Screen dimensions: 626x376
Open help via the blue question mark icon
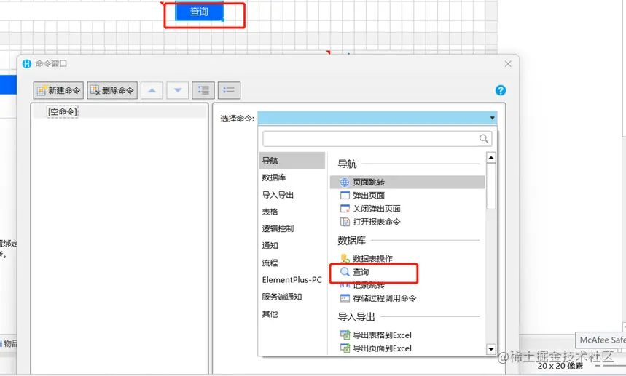(500, 90)
